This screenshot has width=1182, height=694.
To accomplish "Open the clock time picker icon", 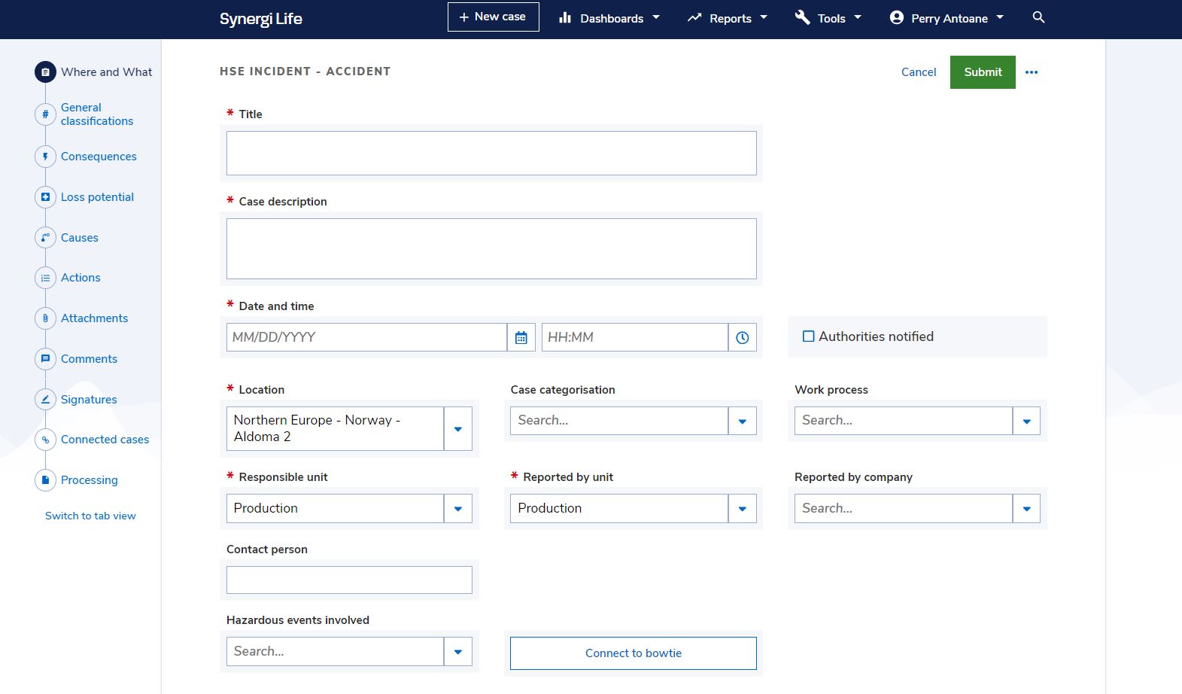I will point(742,338).
